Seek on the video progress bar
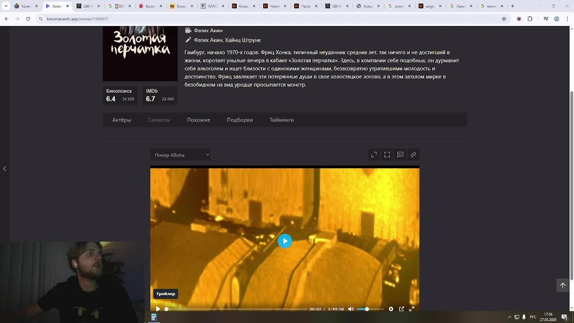Screen dimensions: 574x323 tap(236, 309)
